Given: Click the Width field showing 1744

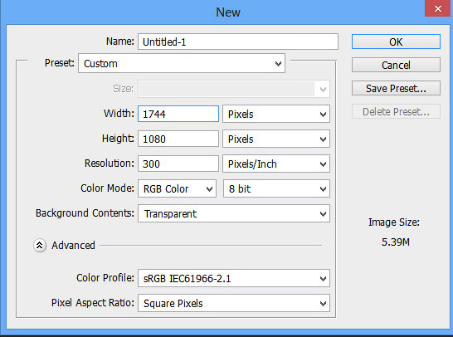Looking at the screenshot, I should 178,114.
